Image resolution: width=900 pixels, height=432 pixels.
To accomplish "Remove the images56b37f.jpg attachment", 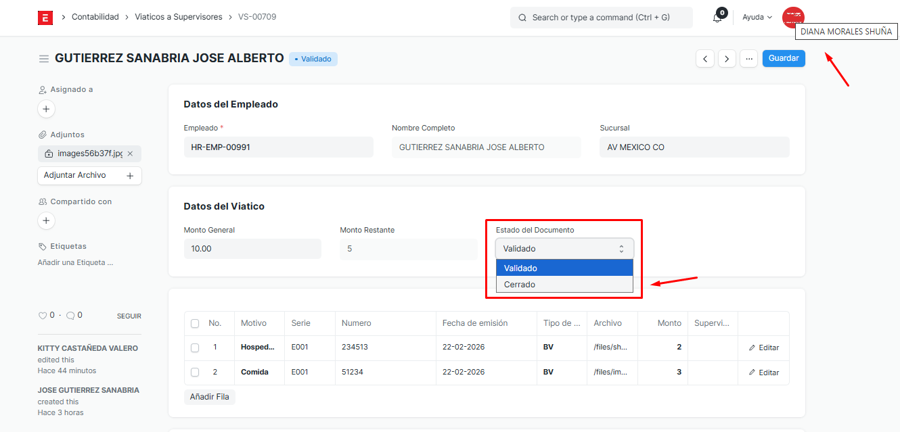I will point(130,153).
